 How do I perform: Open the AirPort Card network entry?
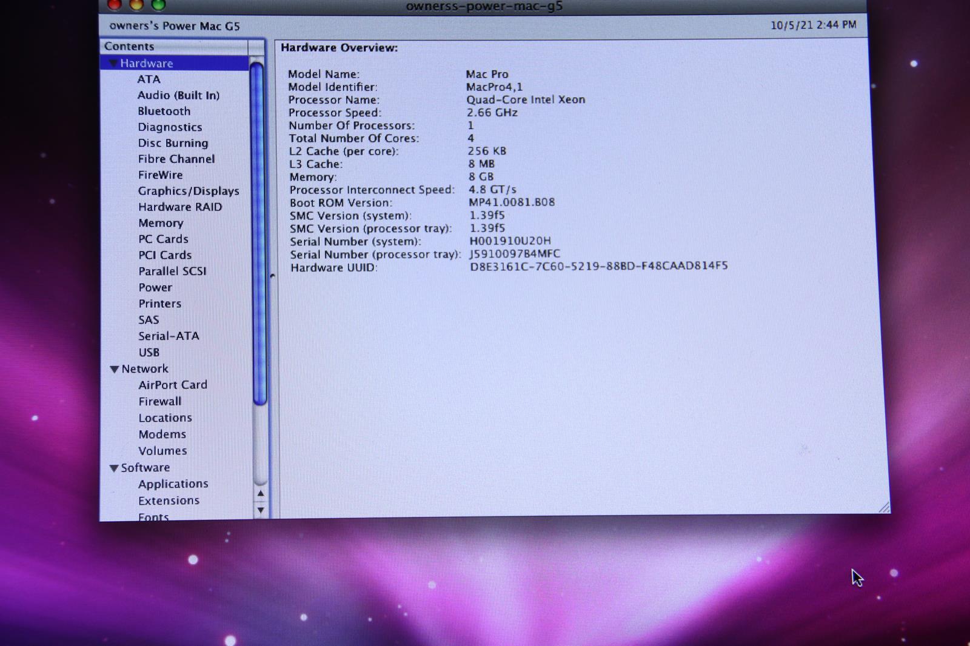coord(172,385)
